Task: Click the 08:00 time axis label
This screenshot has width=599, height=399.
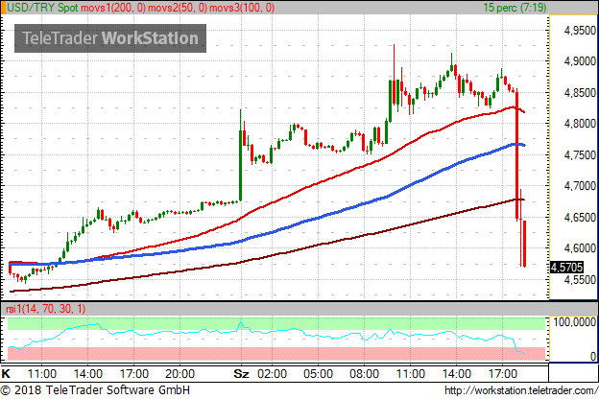Action: pyautogui.click(x=364, y=373)
